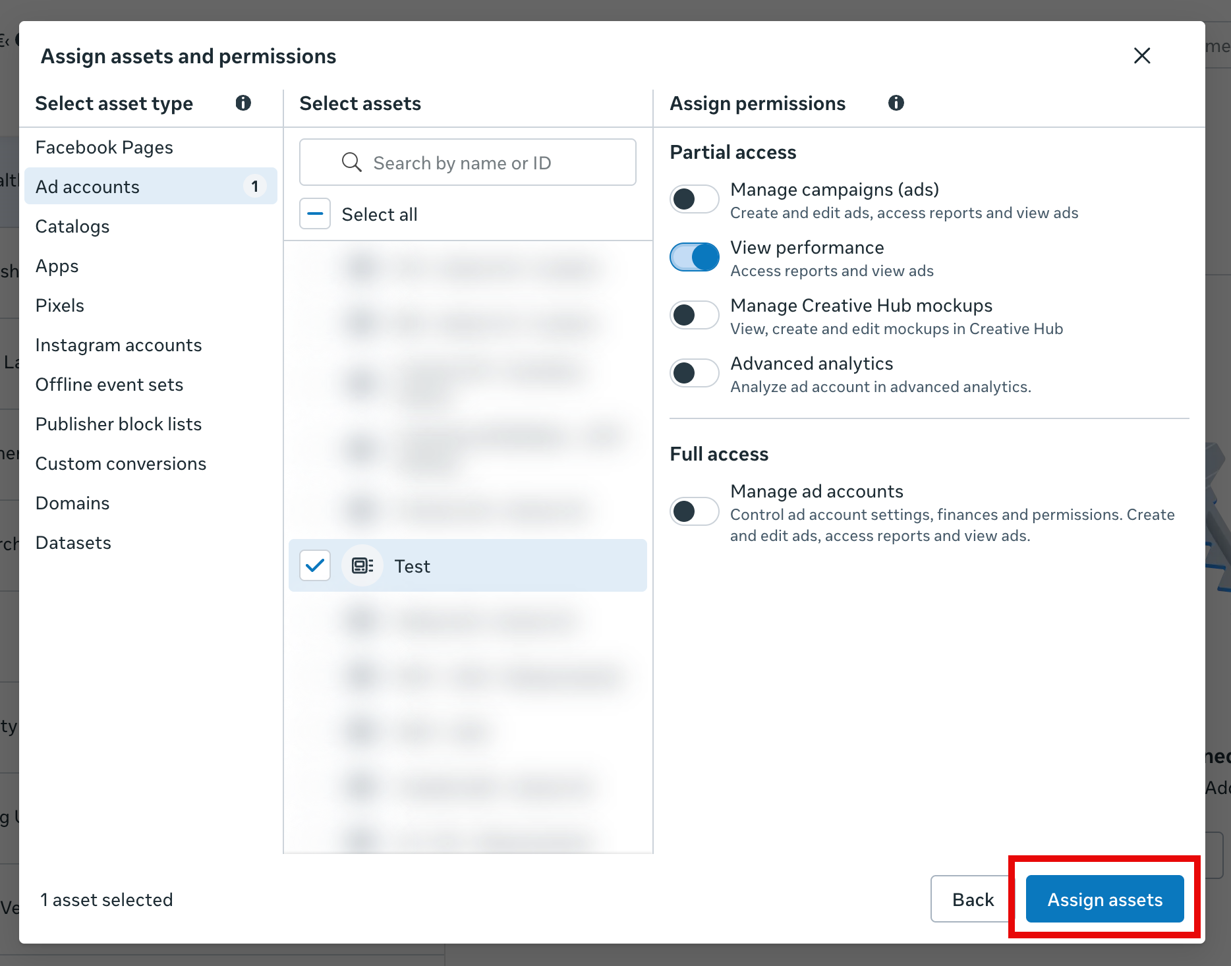Toggle the Manage campaigns (ads) switch
Viewport: 1231px width, 966px height.
[694, 199]
